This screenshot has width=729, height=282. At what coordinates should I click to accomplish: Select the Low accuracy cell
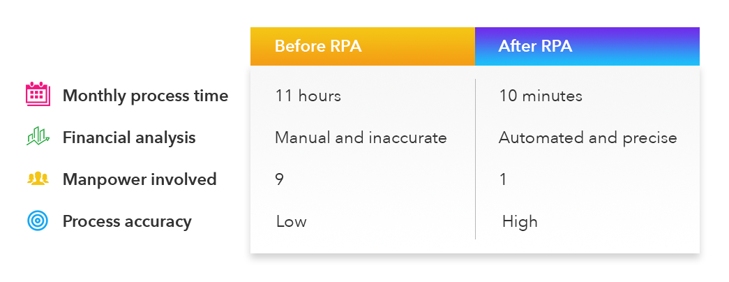point(292,222)
